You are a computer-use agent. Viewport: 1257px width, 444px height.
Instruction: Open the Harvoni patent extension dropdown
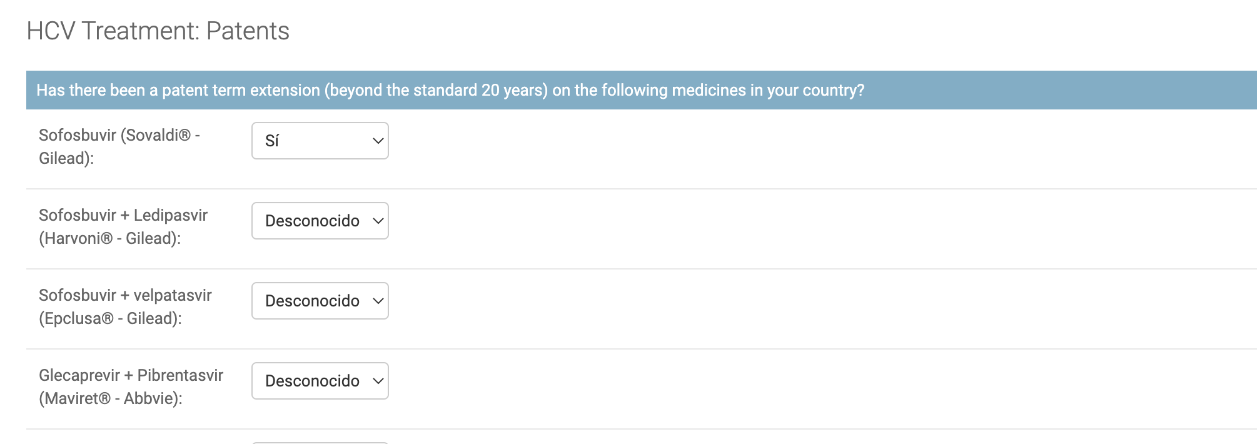click(320, 221)
